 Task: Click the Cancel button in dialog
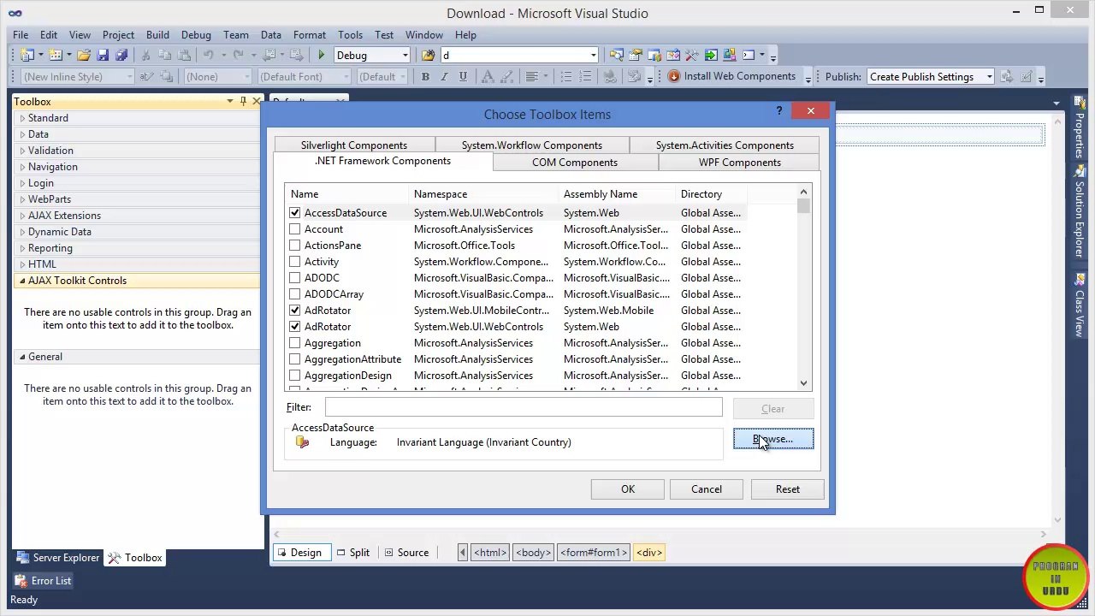707,489
